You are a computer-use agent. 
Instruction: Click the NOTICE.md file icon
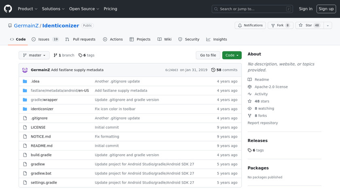tap(25, 137)
